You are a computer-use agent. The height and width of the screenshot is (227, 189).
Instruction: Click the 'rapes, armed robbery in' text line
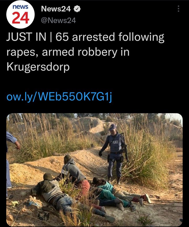click(x=68, y=52)
